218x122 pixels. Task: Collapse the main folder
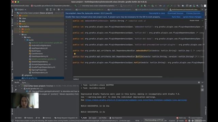(x=22, y=37)
